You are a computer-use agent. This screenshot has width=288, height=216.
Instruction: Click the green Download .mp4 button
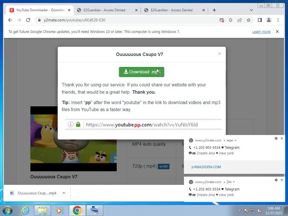[141, 72]
